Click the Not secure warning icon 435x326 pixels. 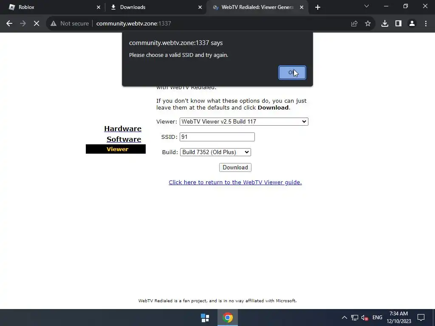point(54,24)
